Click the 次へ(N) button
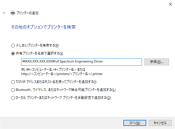The height and width of the screenshot is (129, 175). (135, 123)
